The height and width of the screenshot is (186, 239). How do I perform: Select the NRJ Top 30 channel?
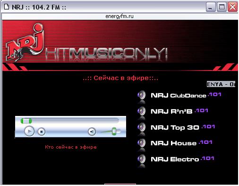click(183, 127)
